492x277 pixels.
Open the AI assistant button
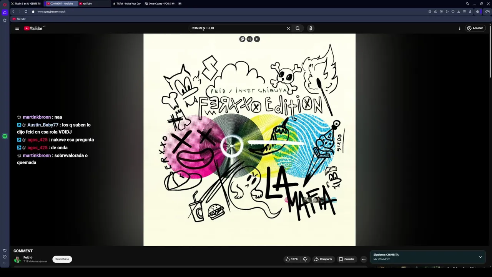pyautogui.click(x=487, y=12)
